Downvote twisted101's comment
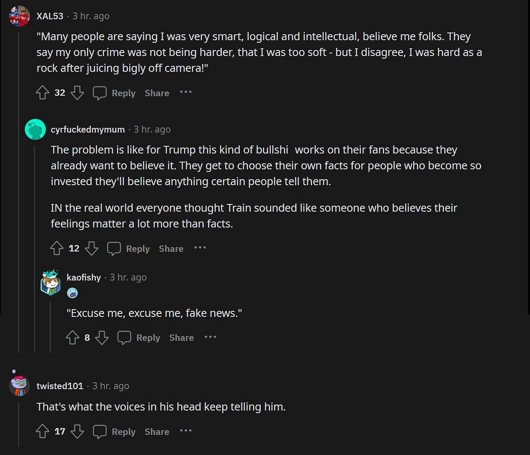Image resolution: width=530 pixels, height=455 pixels. coord(77,431)
